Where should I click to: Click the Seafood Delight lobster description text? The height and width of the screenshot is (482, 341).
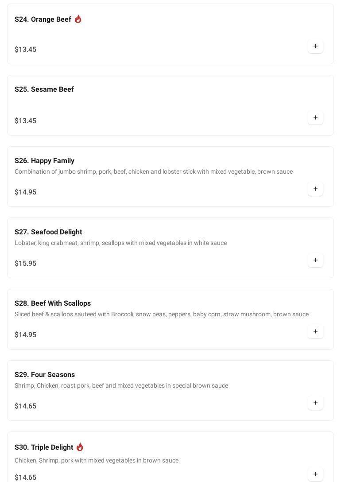point(121,243)
